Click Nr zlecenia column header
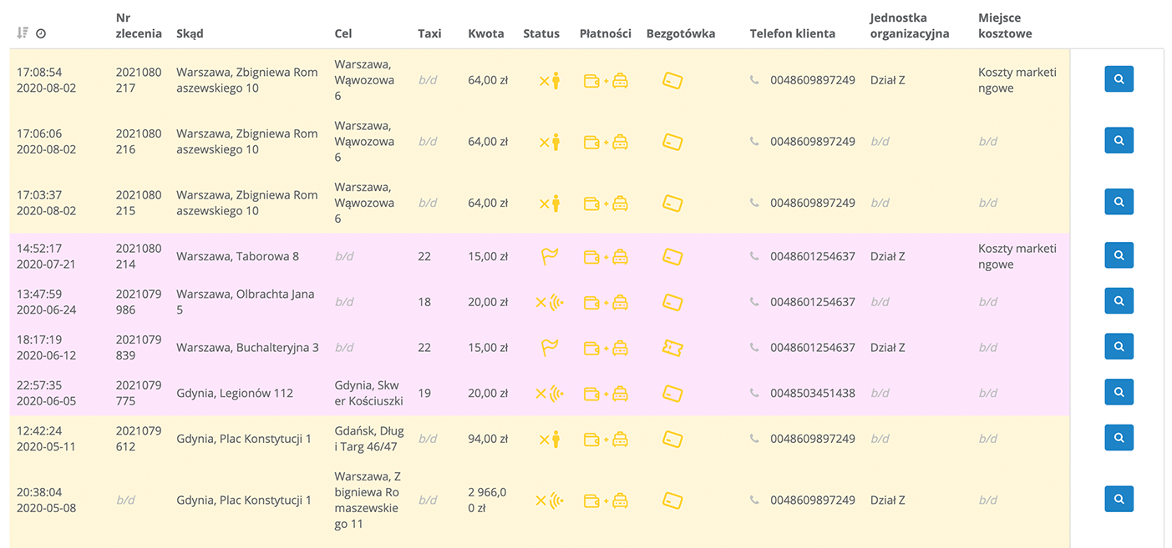 [x=138, y=26]
